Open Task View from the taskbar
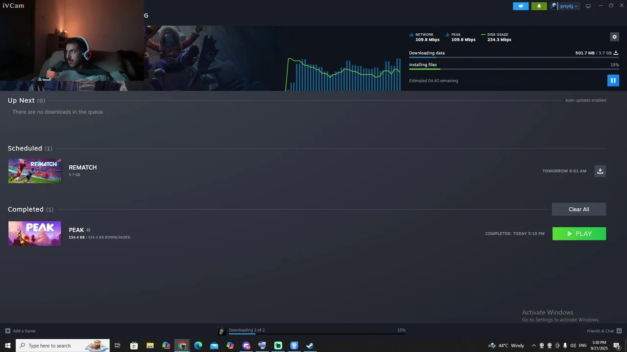This screenshot has width=627, height=352. pos(118,346)
